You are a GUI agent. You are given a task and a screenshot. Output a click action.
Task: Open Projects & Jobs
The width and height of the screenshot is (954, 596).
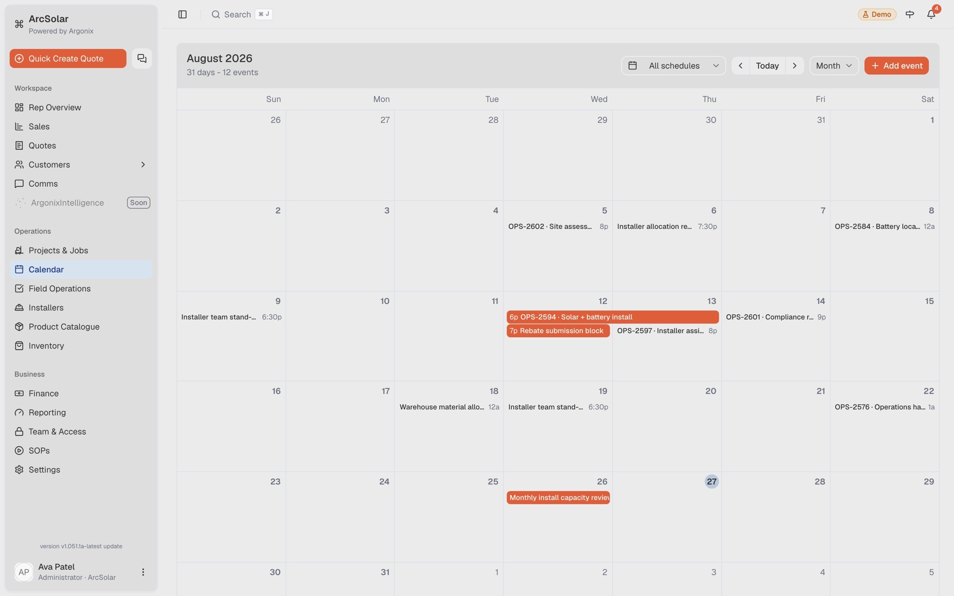click(x=81, y=250)
